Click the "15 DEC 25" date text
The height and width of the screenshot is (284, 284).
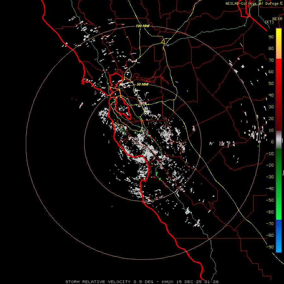[x=189, y=282]
